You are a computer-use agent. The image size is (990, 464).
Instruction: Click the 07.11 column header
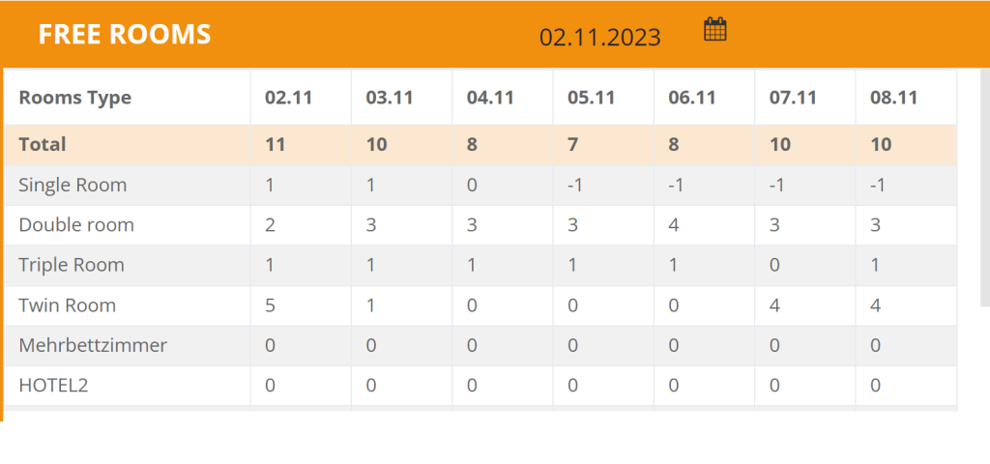[x=793, y=98]
